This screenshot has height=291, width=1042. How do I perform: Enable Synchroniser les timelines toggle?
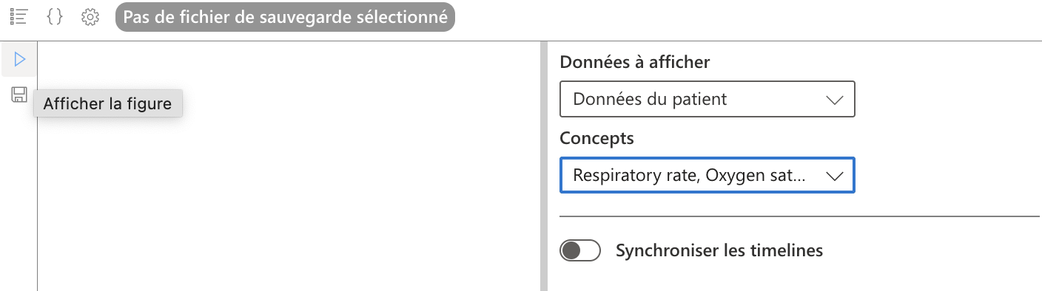tap(579, 251)
